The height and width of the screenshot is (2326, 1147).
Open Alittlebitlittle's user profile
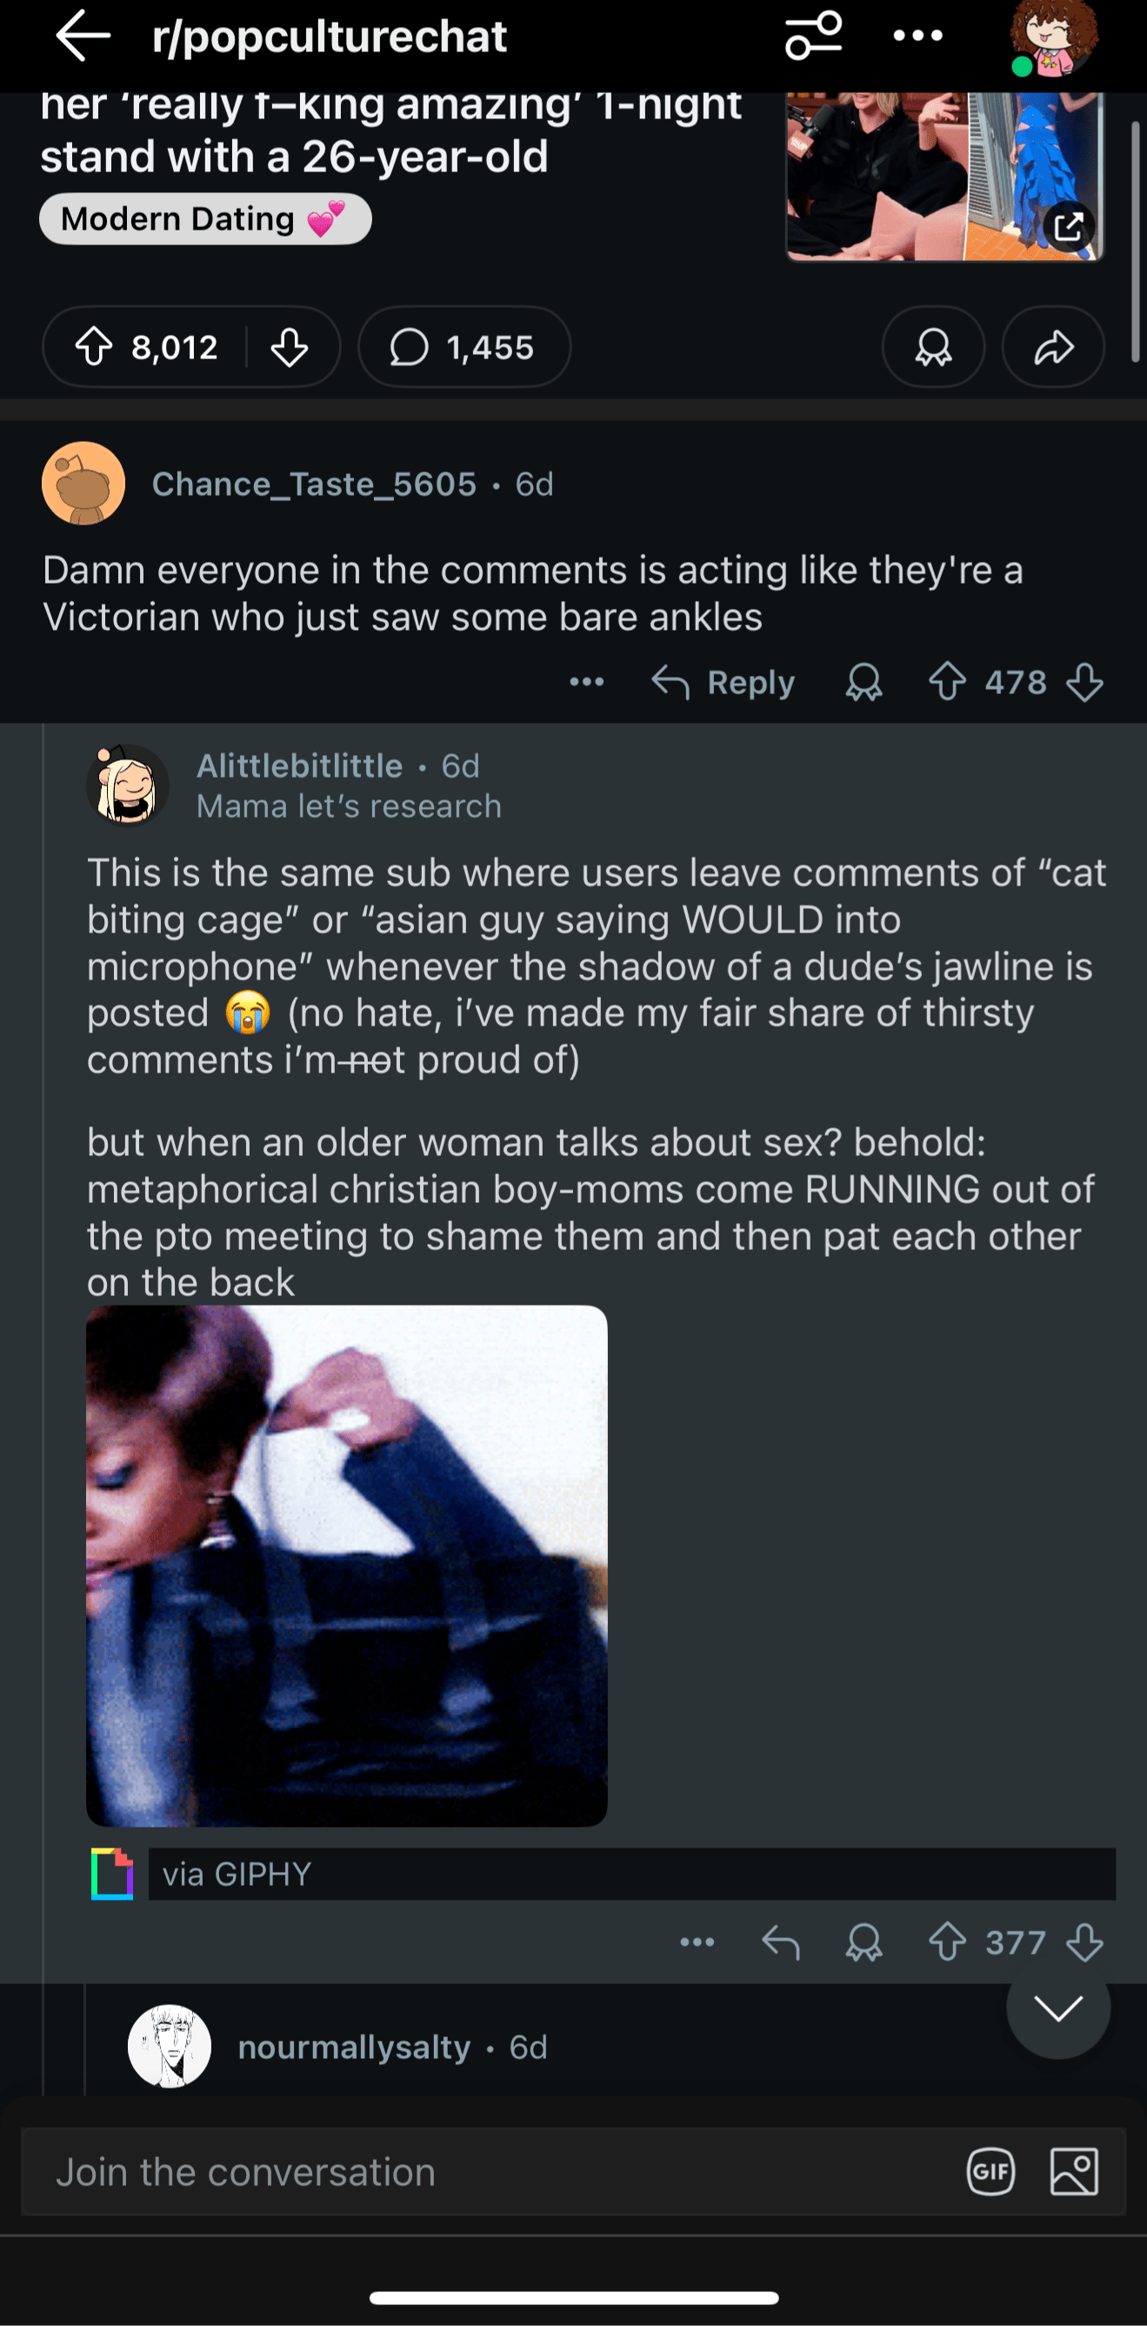pyautogui.click(x=300, y=765)
